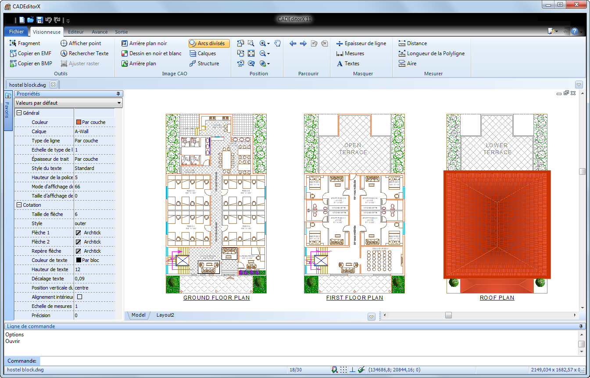Screen dimensions: 590x378
Task: Check the Alignement intérieur checkbox
Action: [x=79, y=297]
